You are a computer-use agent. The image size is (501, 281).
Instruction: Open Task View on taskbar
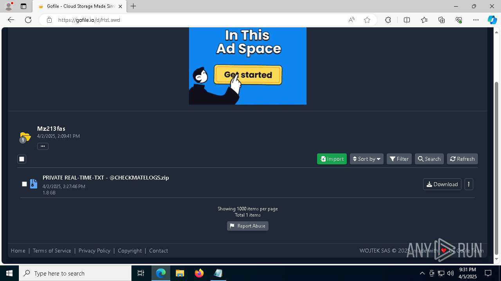(141, 273)
